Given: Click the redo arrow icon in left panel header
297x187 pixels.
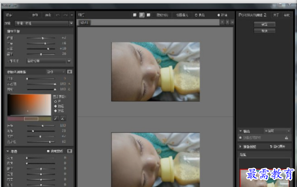Looking at the screenshot, I should [x=65, y=15].
